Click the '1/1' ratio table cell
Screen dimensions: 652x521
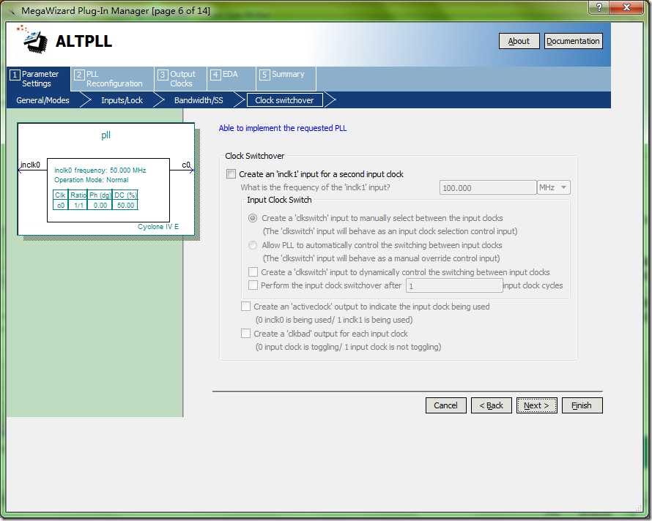(x=78, y=205)
